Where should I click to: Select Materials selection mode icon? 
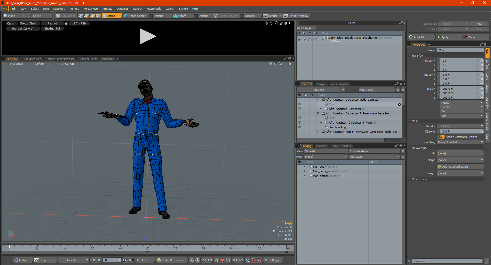(x=98, y=16)
